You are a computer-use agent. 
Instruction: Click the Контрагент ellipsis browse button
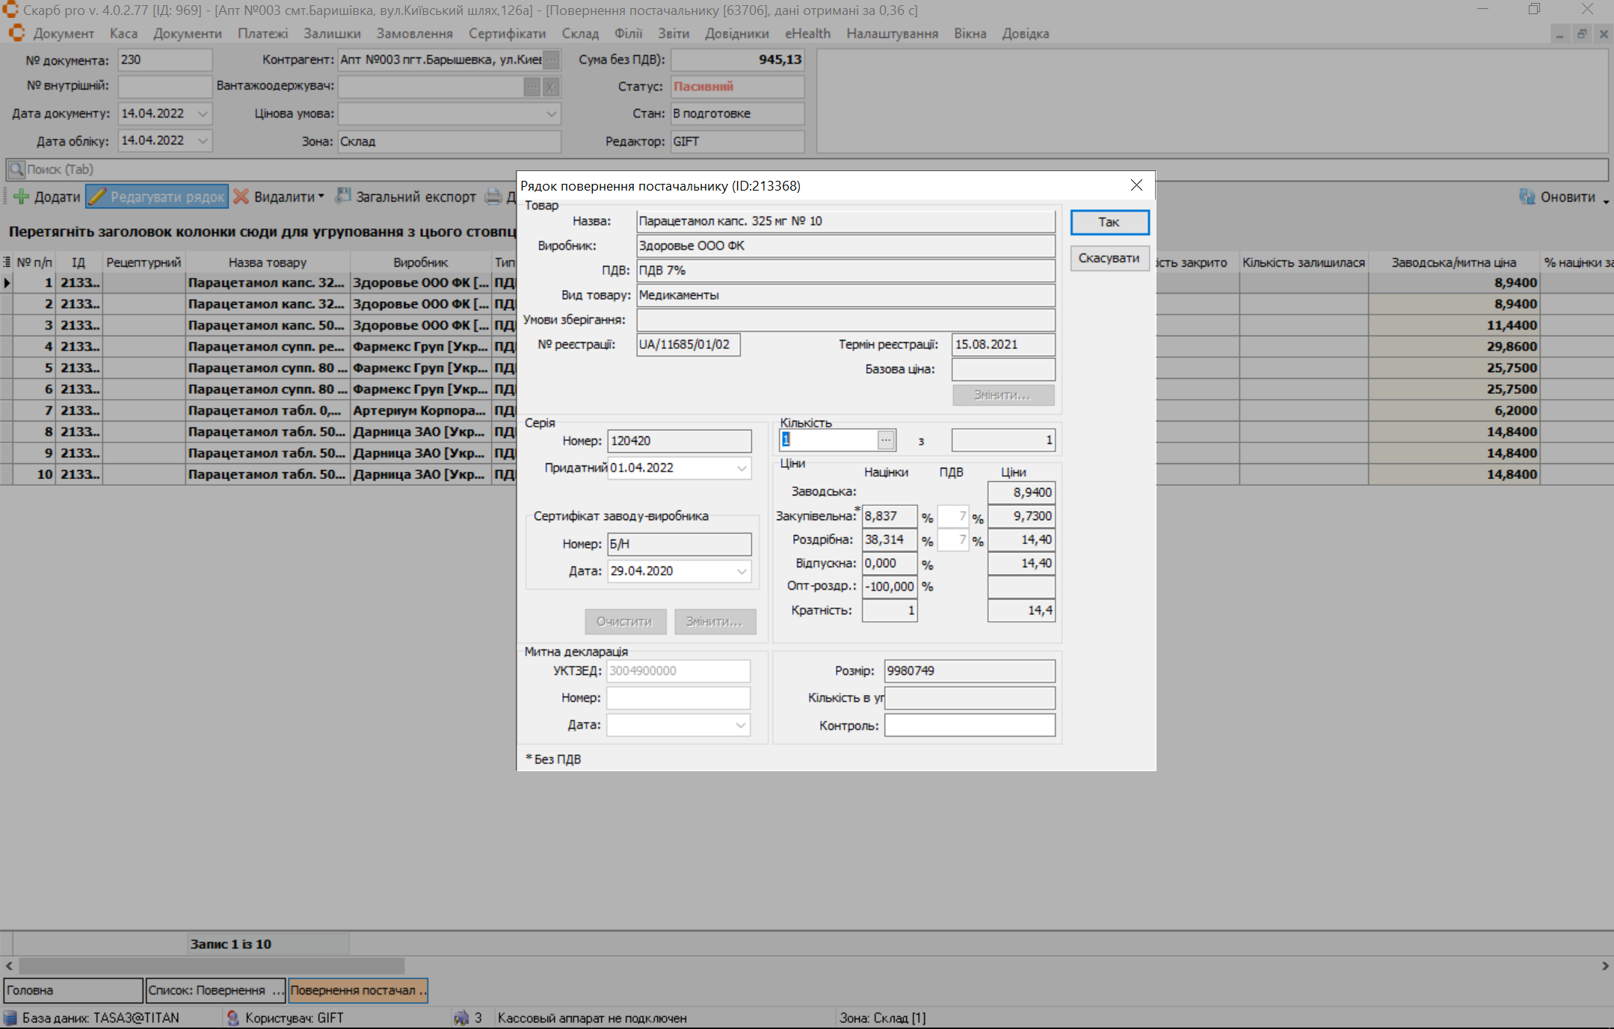pyautogui.click(x=551, y=60)
